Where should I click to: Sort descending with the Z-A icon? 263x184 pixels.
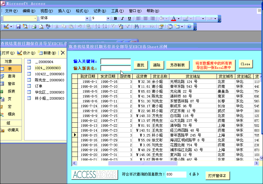point(104,27)
